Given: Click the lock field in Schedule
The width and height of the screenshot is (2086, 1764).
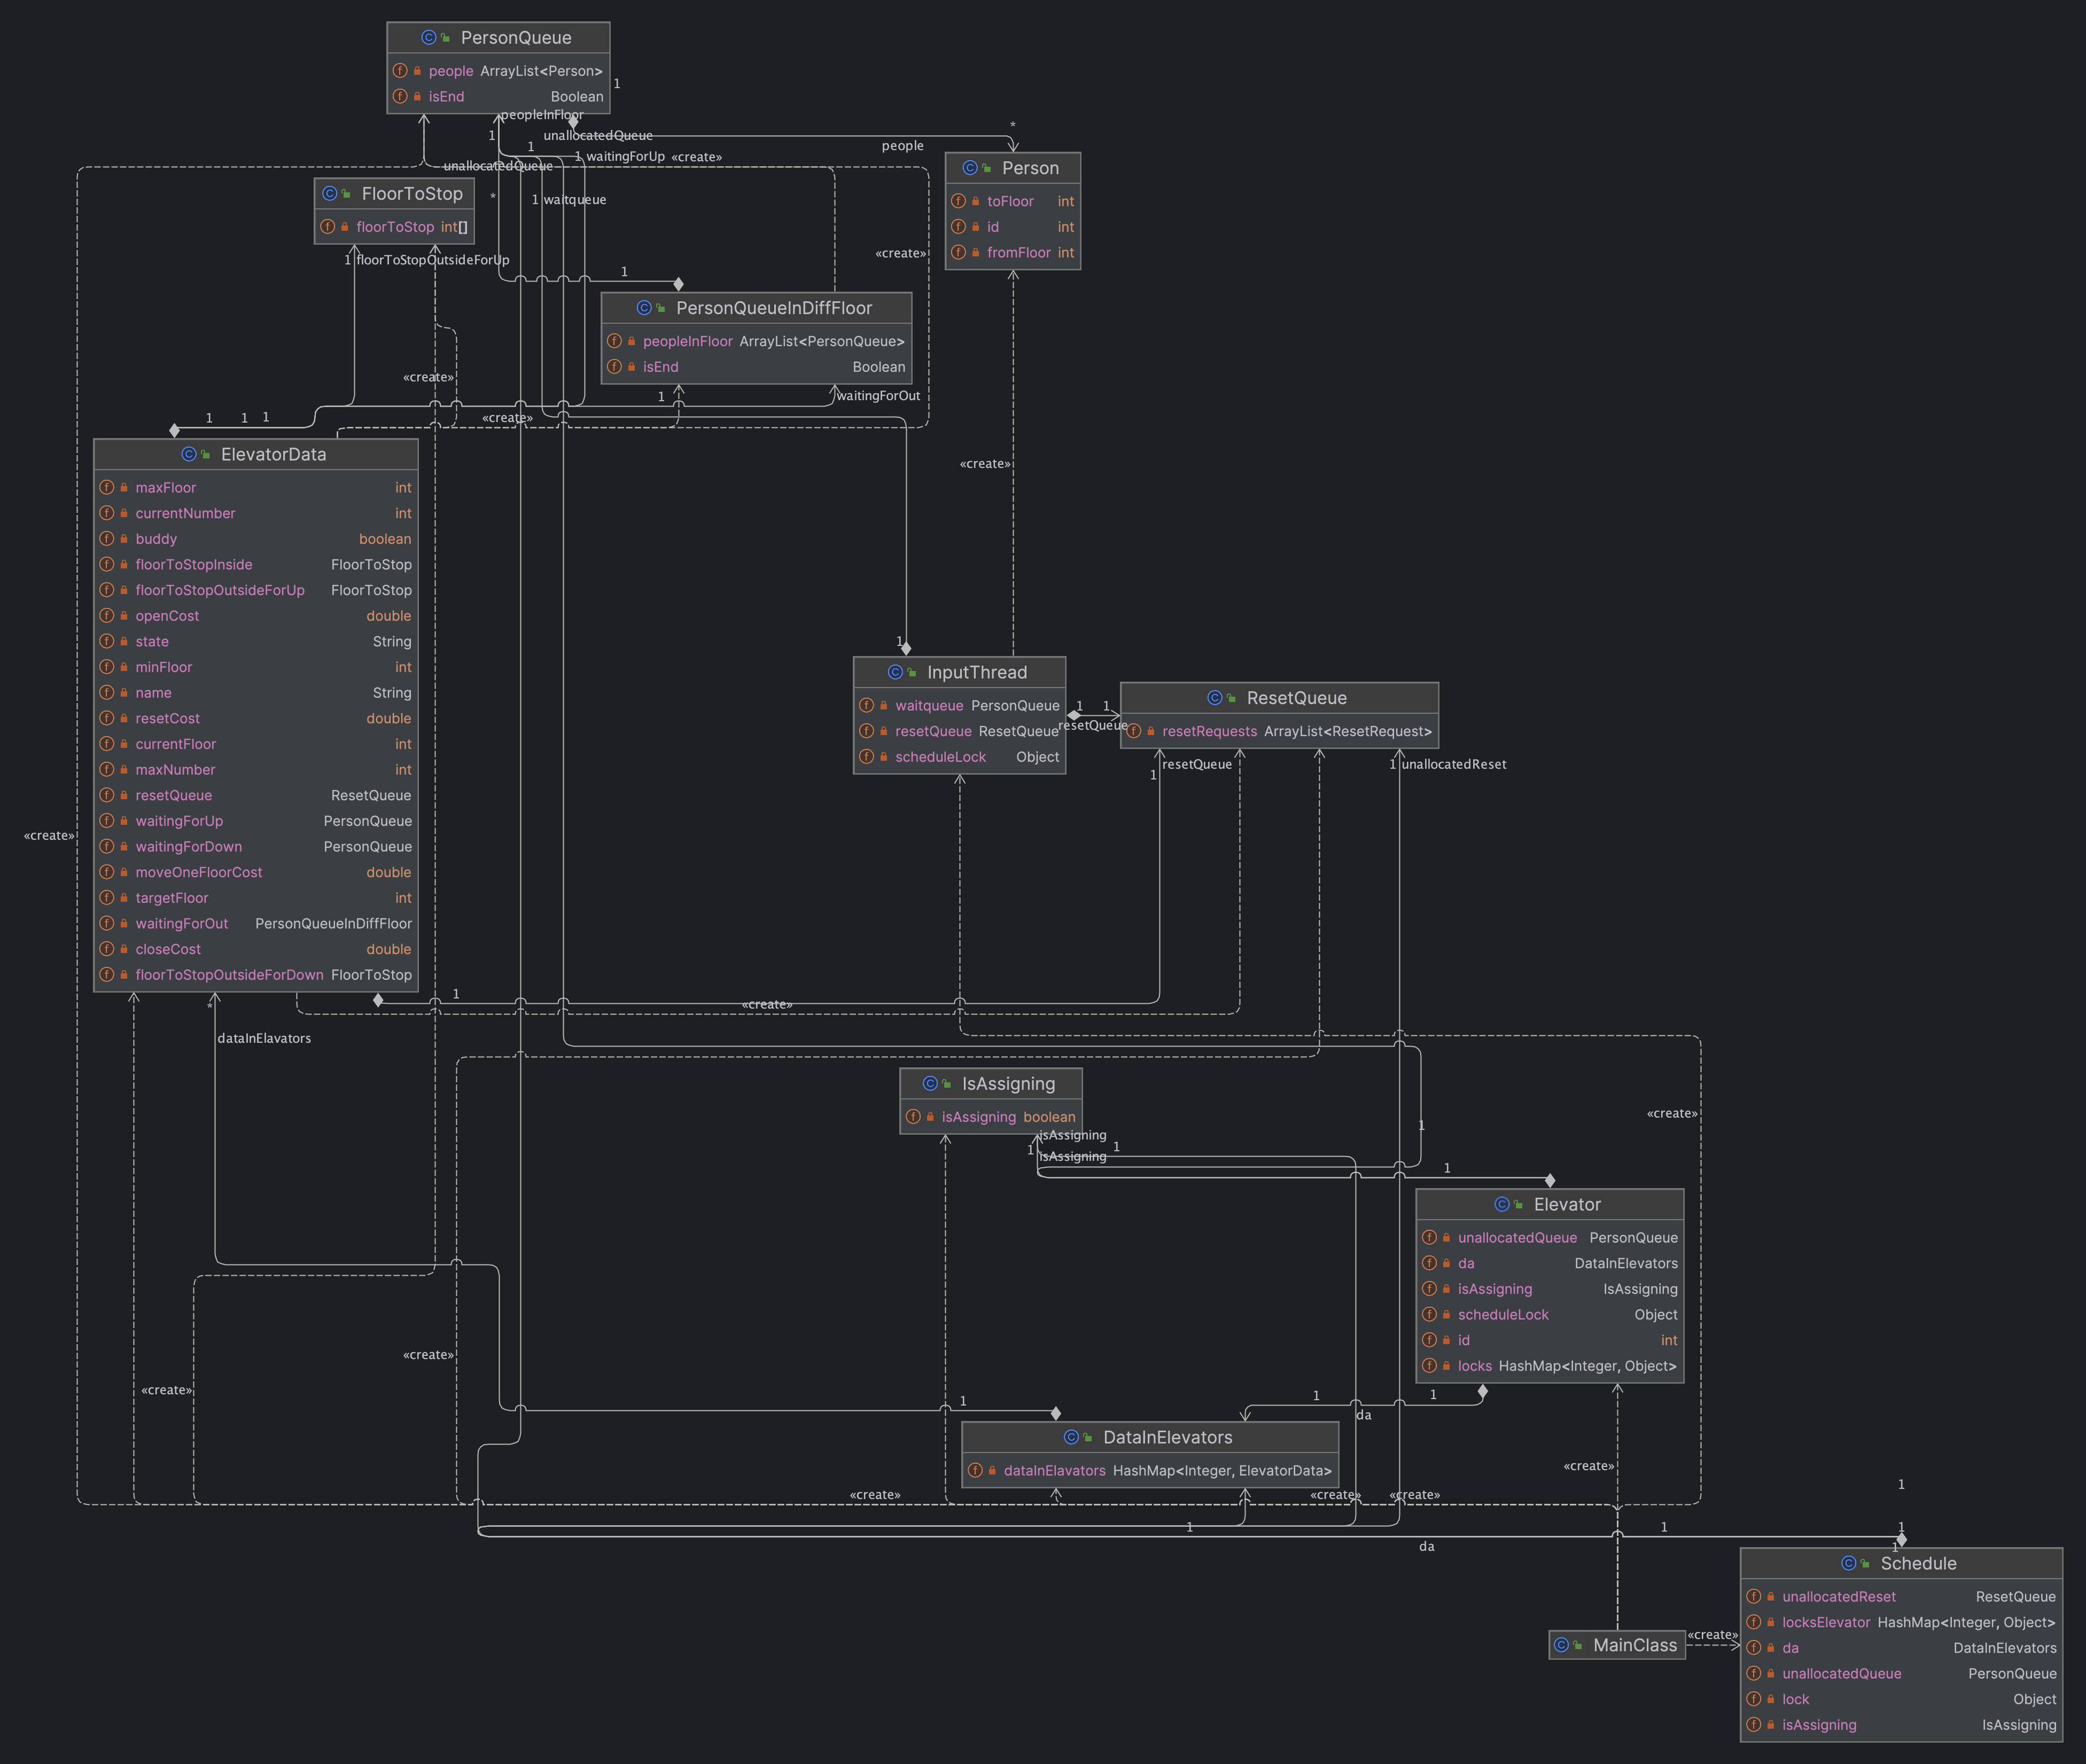Looking at the screenshot, I should point(1901,1699).
